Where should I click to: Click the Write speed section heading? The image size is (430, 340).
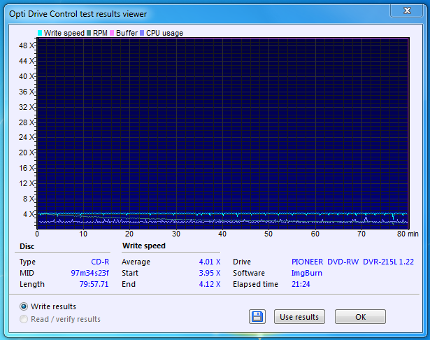[144, 246]
